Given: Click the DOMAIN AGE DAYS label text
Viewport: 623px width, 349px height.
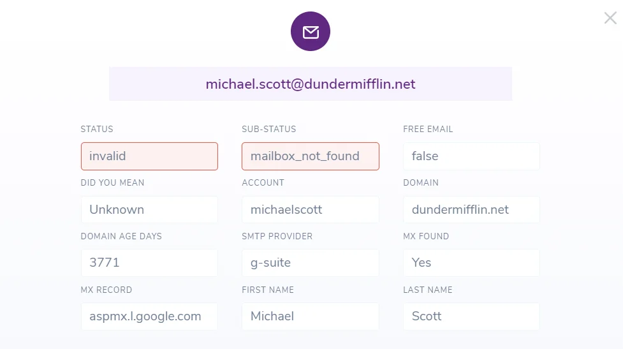Looking at the screenshot, I should (121, 236).
